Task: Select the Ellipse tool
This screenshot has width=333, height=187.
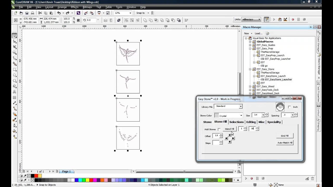Action: point(15,75)
